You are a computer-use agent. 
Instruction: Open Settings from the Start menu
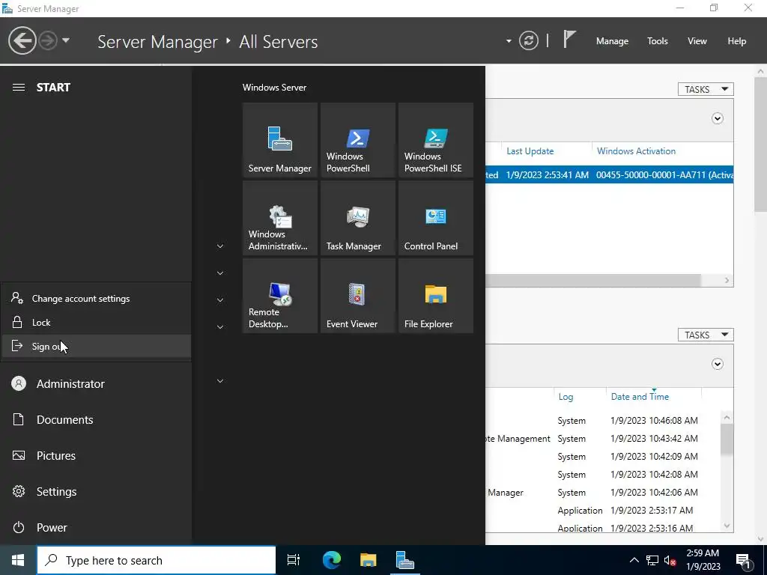(x=96, y=491)
